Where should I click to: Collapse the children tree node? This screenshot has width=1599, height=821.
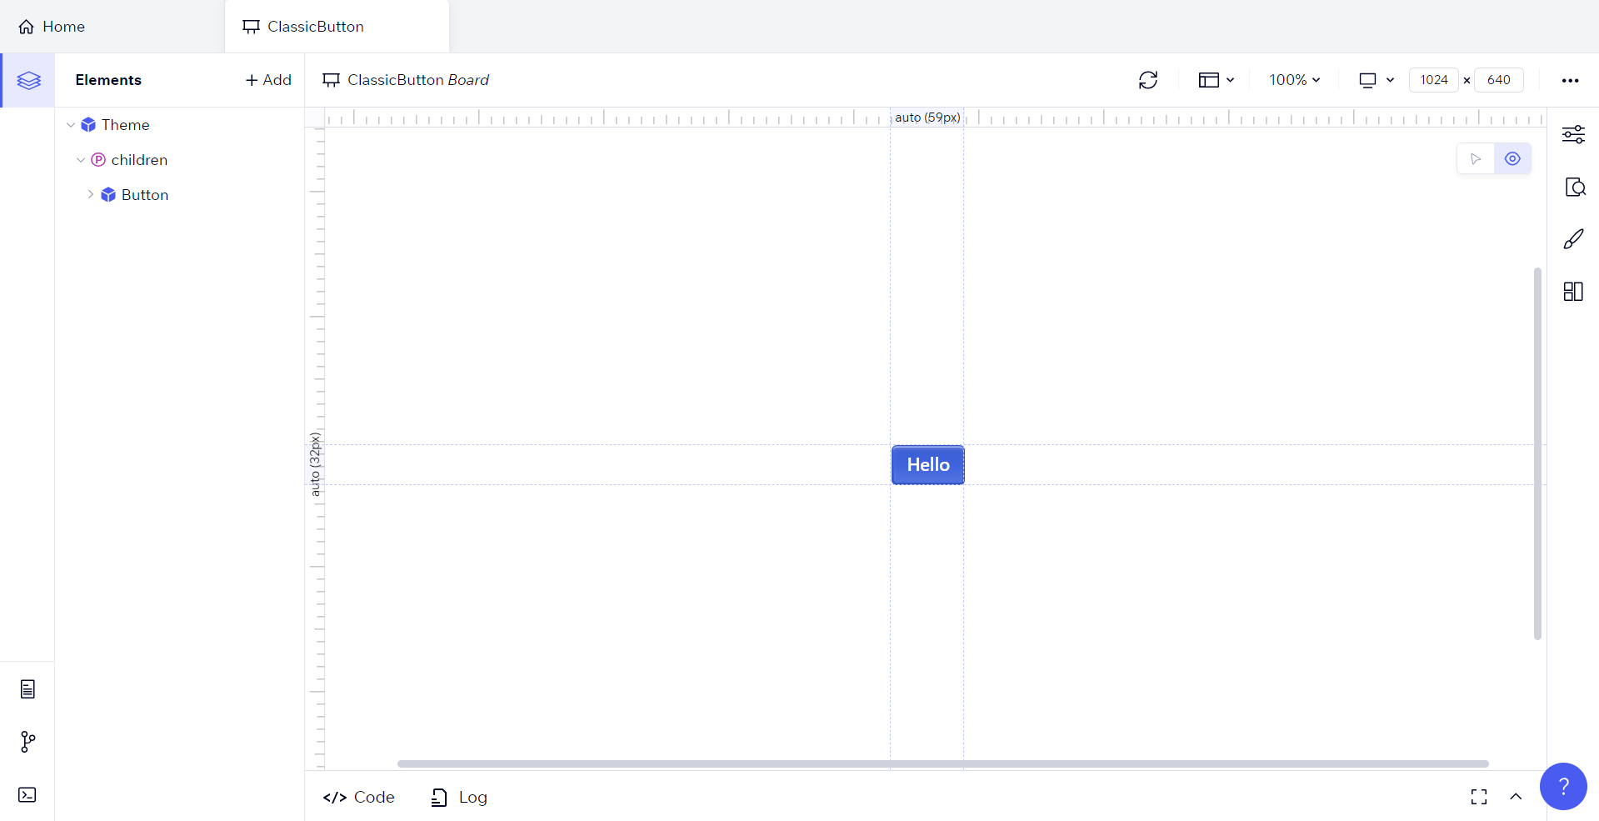click(81, 160)
